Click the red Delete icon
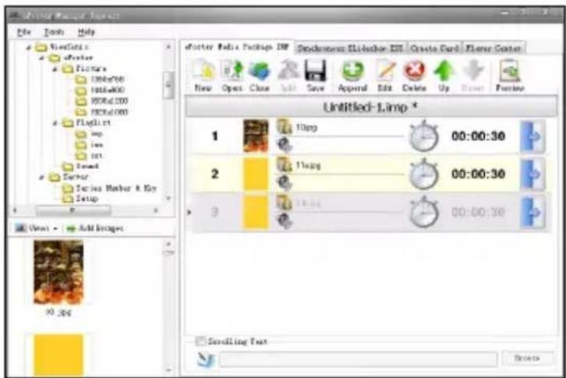 (414, 71)
